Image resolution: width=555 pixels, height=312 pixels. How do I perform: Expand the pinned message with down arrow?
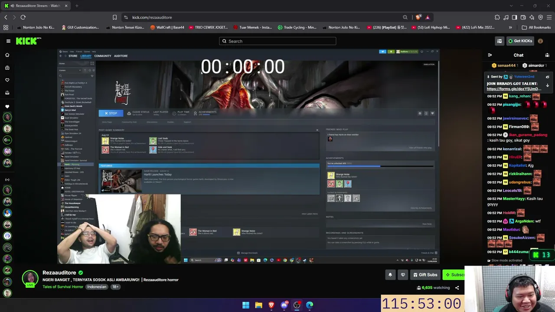click(x=547, y=85)
